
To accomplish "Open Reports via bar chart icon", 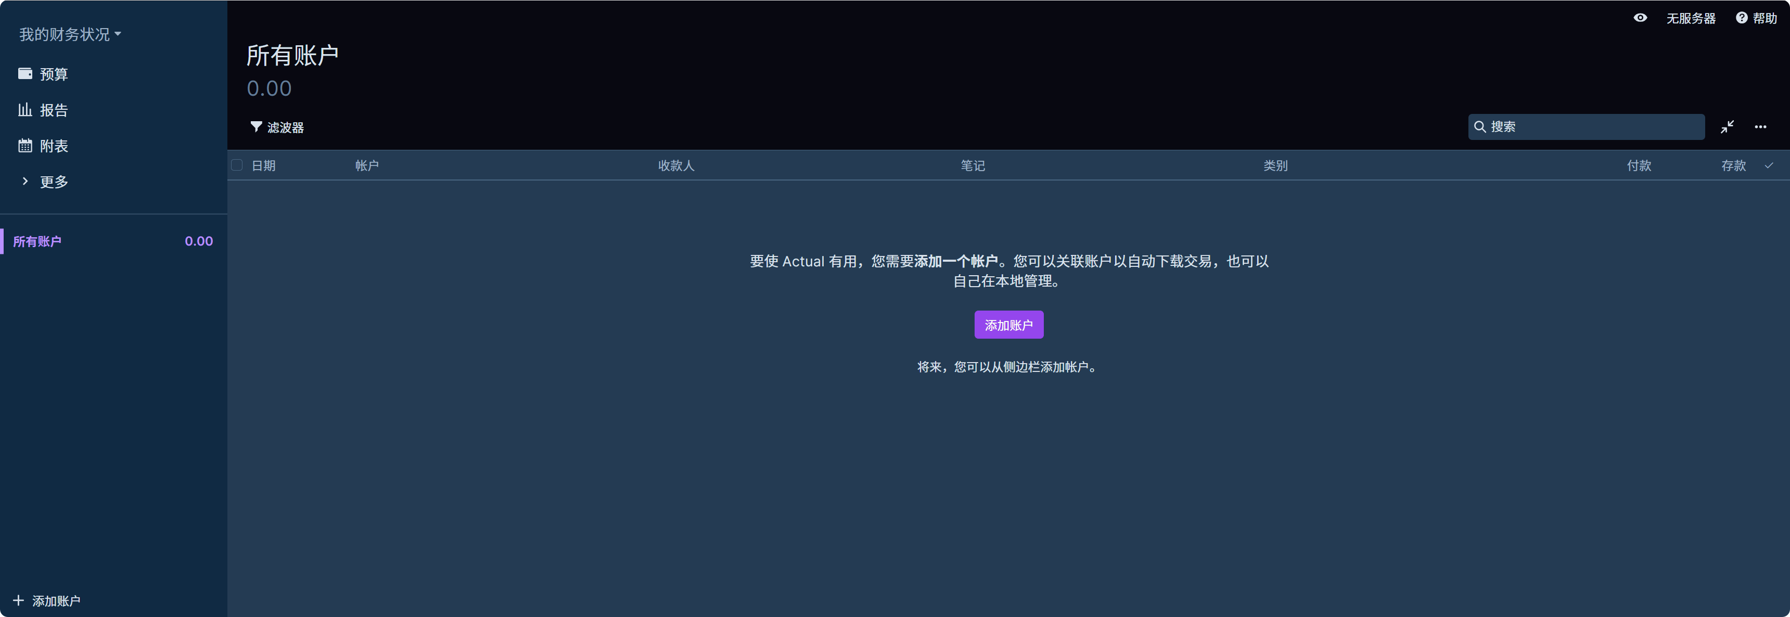I will coord(25,110).
